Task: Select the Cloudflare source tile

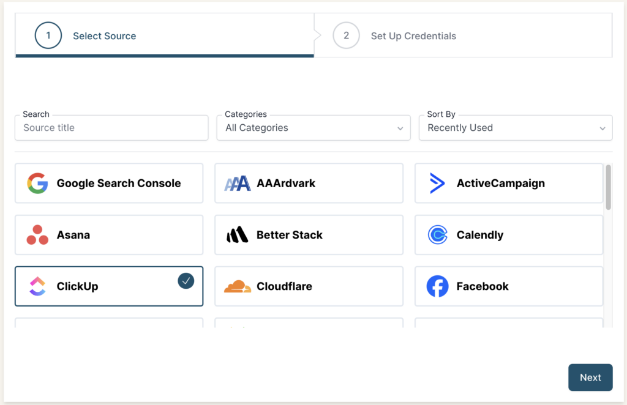Action: pyautogui.click(x=309, y=286)
